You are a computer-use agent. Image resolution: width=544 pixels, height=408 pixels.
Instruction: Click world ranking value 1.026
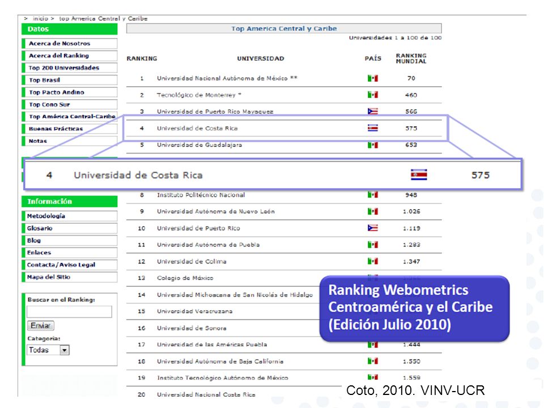pos(411,211)
